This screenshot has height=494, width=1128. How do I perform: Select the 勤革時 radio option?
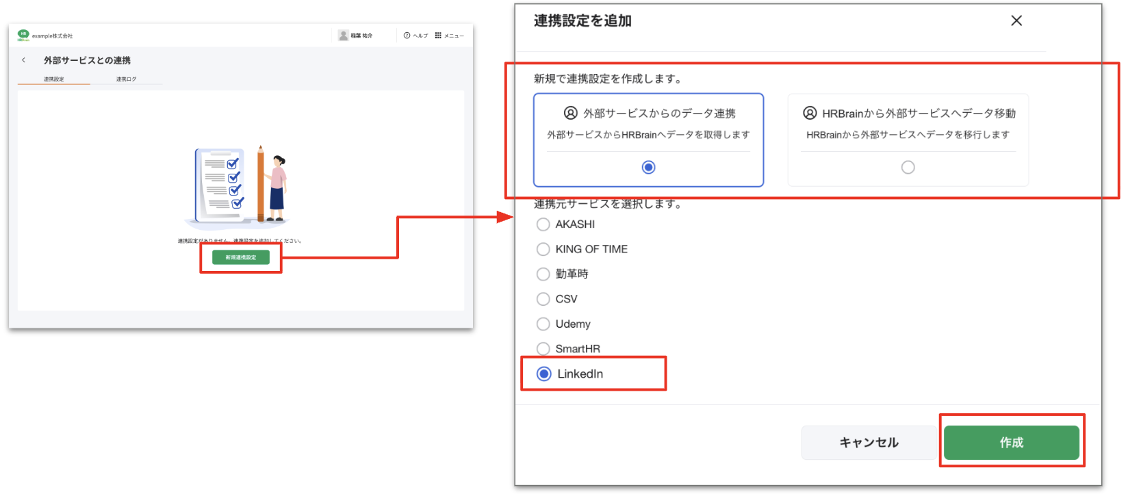[x=543, y=274]
